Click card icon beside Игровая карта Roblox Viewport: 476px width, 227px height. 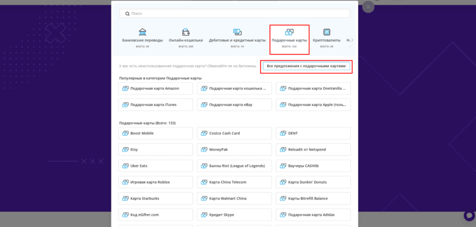tap(126, 182)
